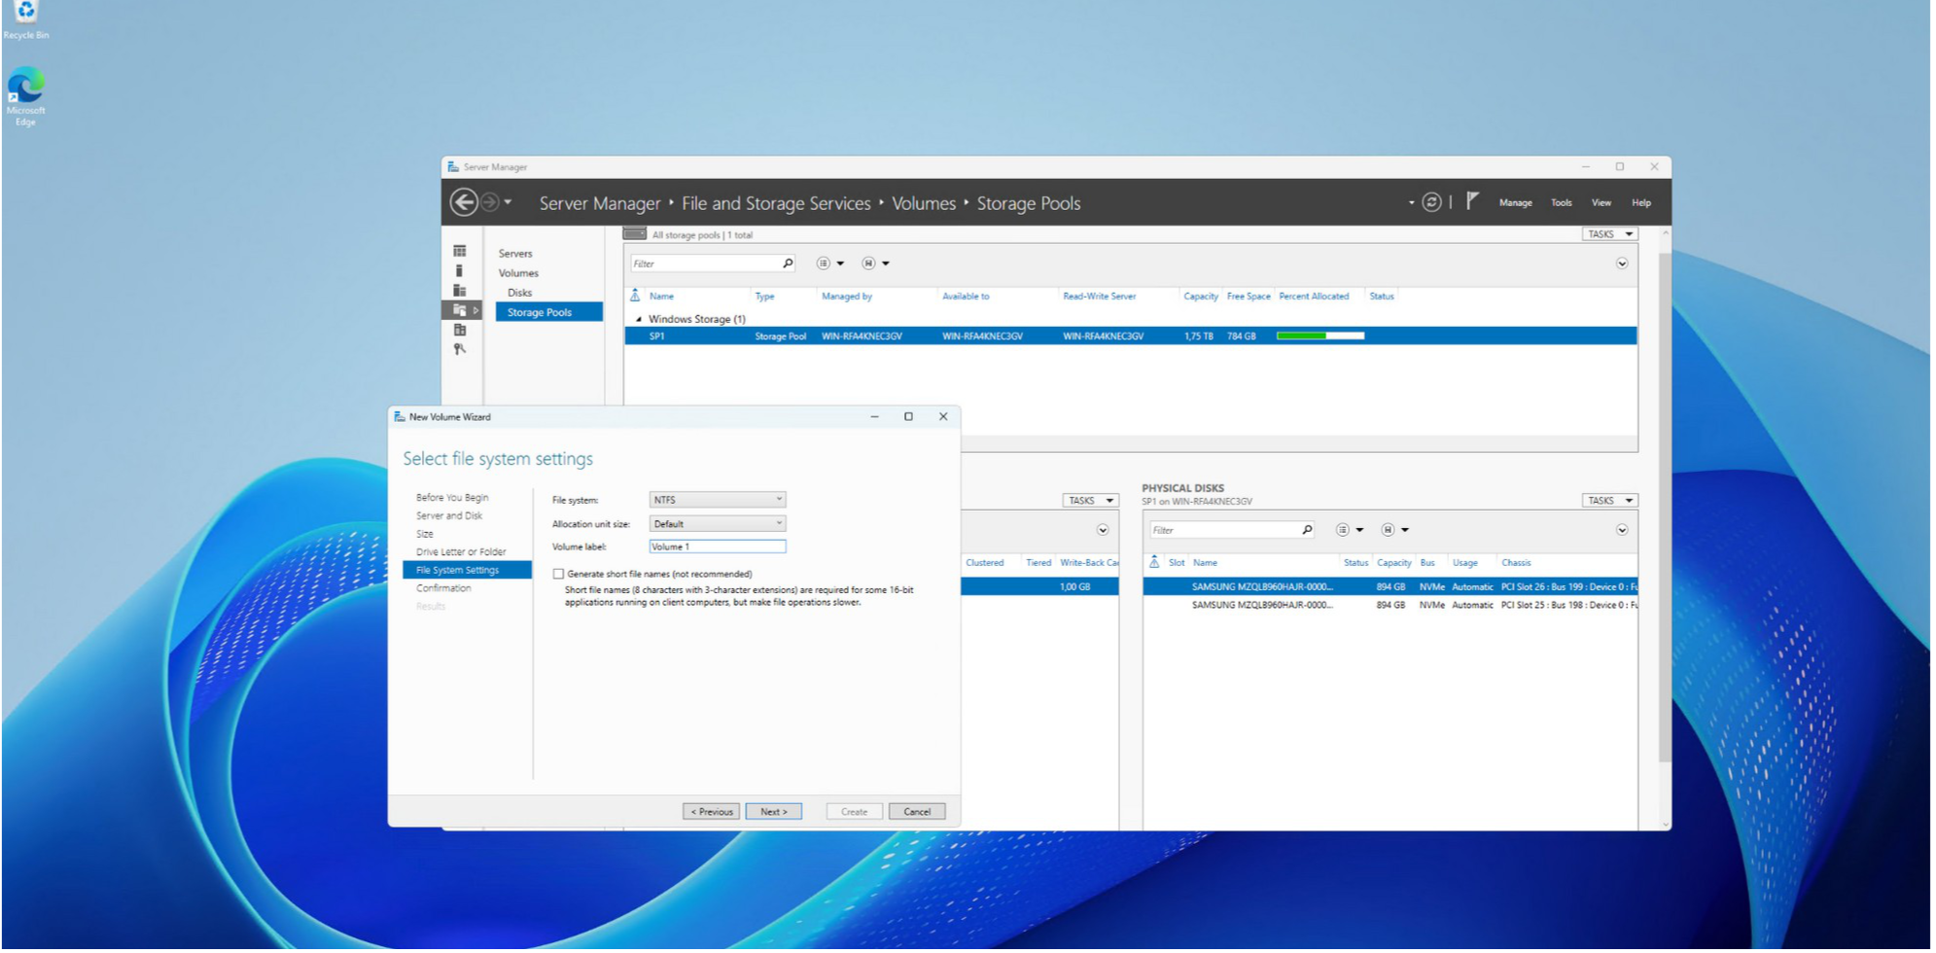Open the Allocation unit size dropdown
This screenshot has height=953, width=1936.
[718, 524]
